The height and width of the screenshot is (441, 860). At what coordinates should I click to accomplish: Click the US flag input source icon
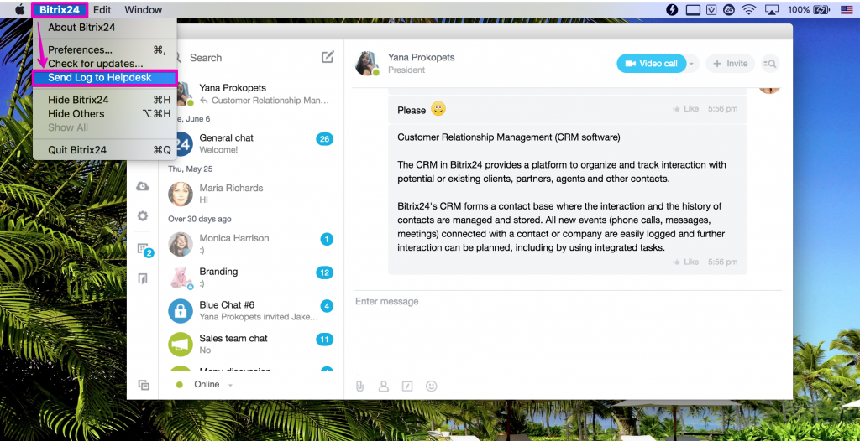pyautogui.click(x=847, y=9)
